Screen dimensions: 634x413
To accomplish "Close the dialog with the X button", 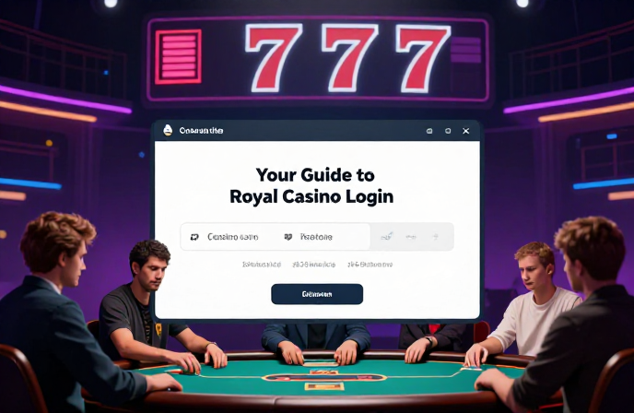I will (x=465, y=131).
